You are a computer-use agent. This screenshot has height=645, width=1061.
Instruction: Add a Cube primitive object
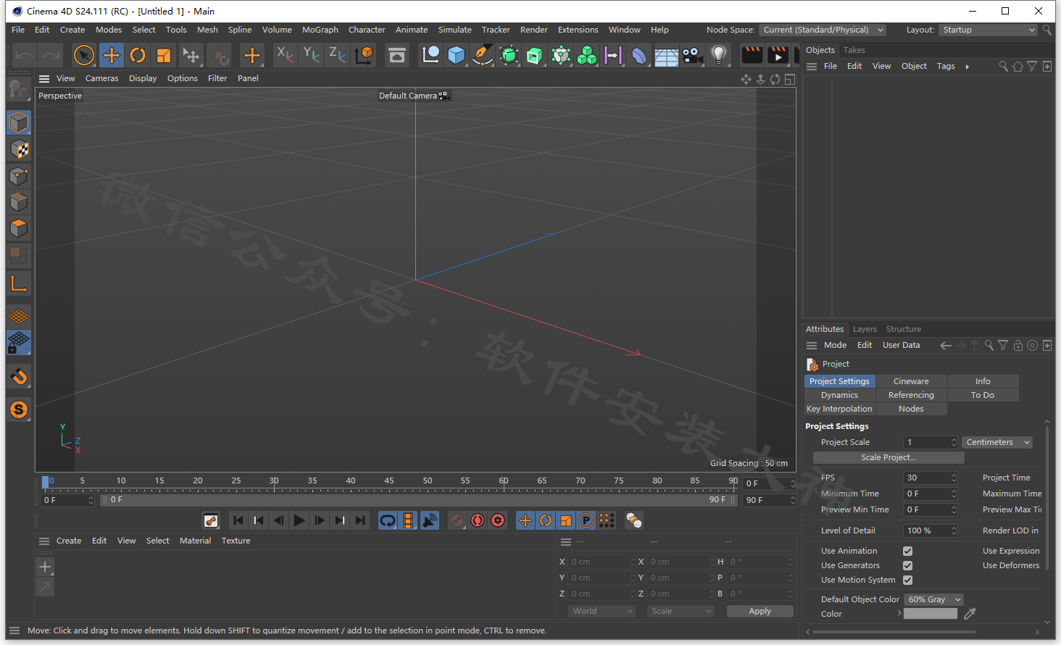coord(457,55)
